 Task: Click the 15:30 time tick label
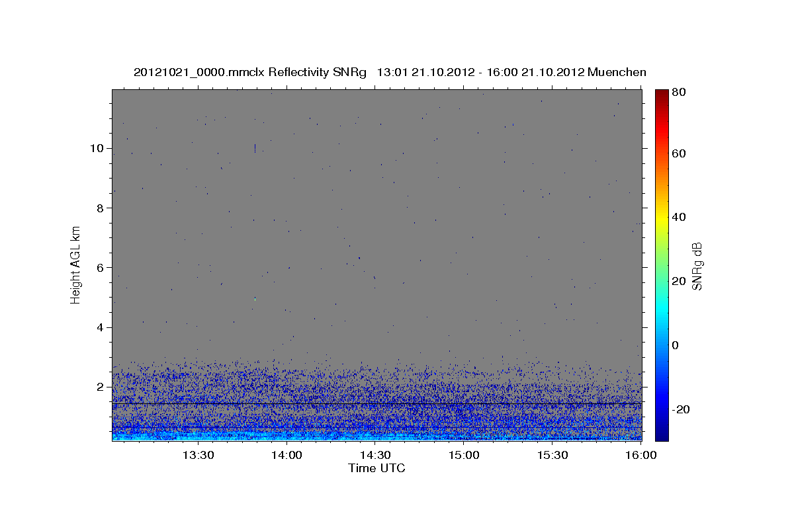(552, 455)
